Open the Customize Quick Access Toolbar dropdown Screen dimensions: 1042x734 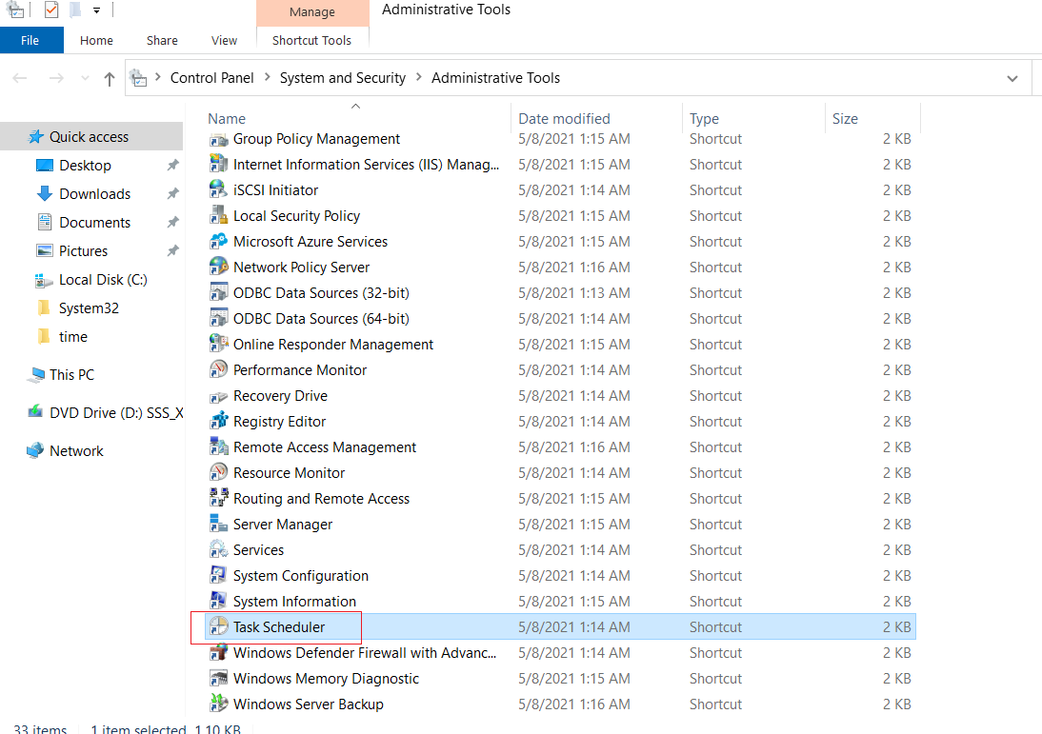click(x=97, y=10)
